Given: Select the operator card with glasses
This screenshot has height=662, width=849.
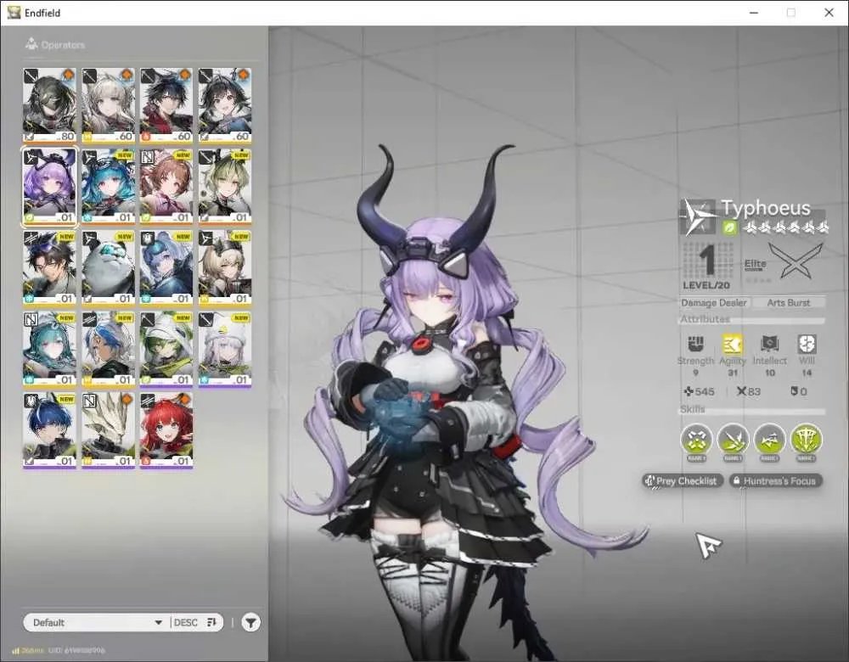Looking at the screenshot, I should [49, 268].
